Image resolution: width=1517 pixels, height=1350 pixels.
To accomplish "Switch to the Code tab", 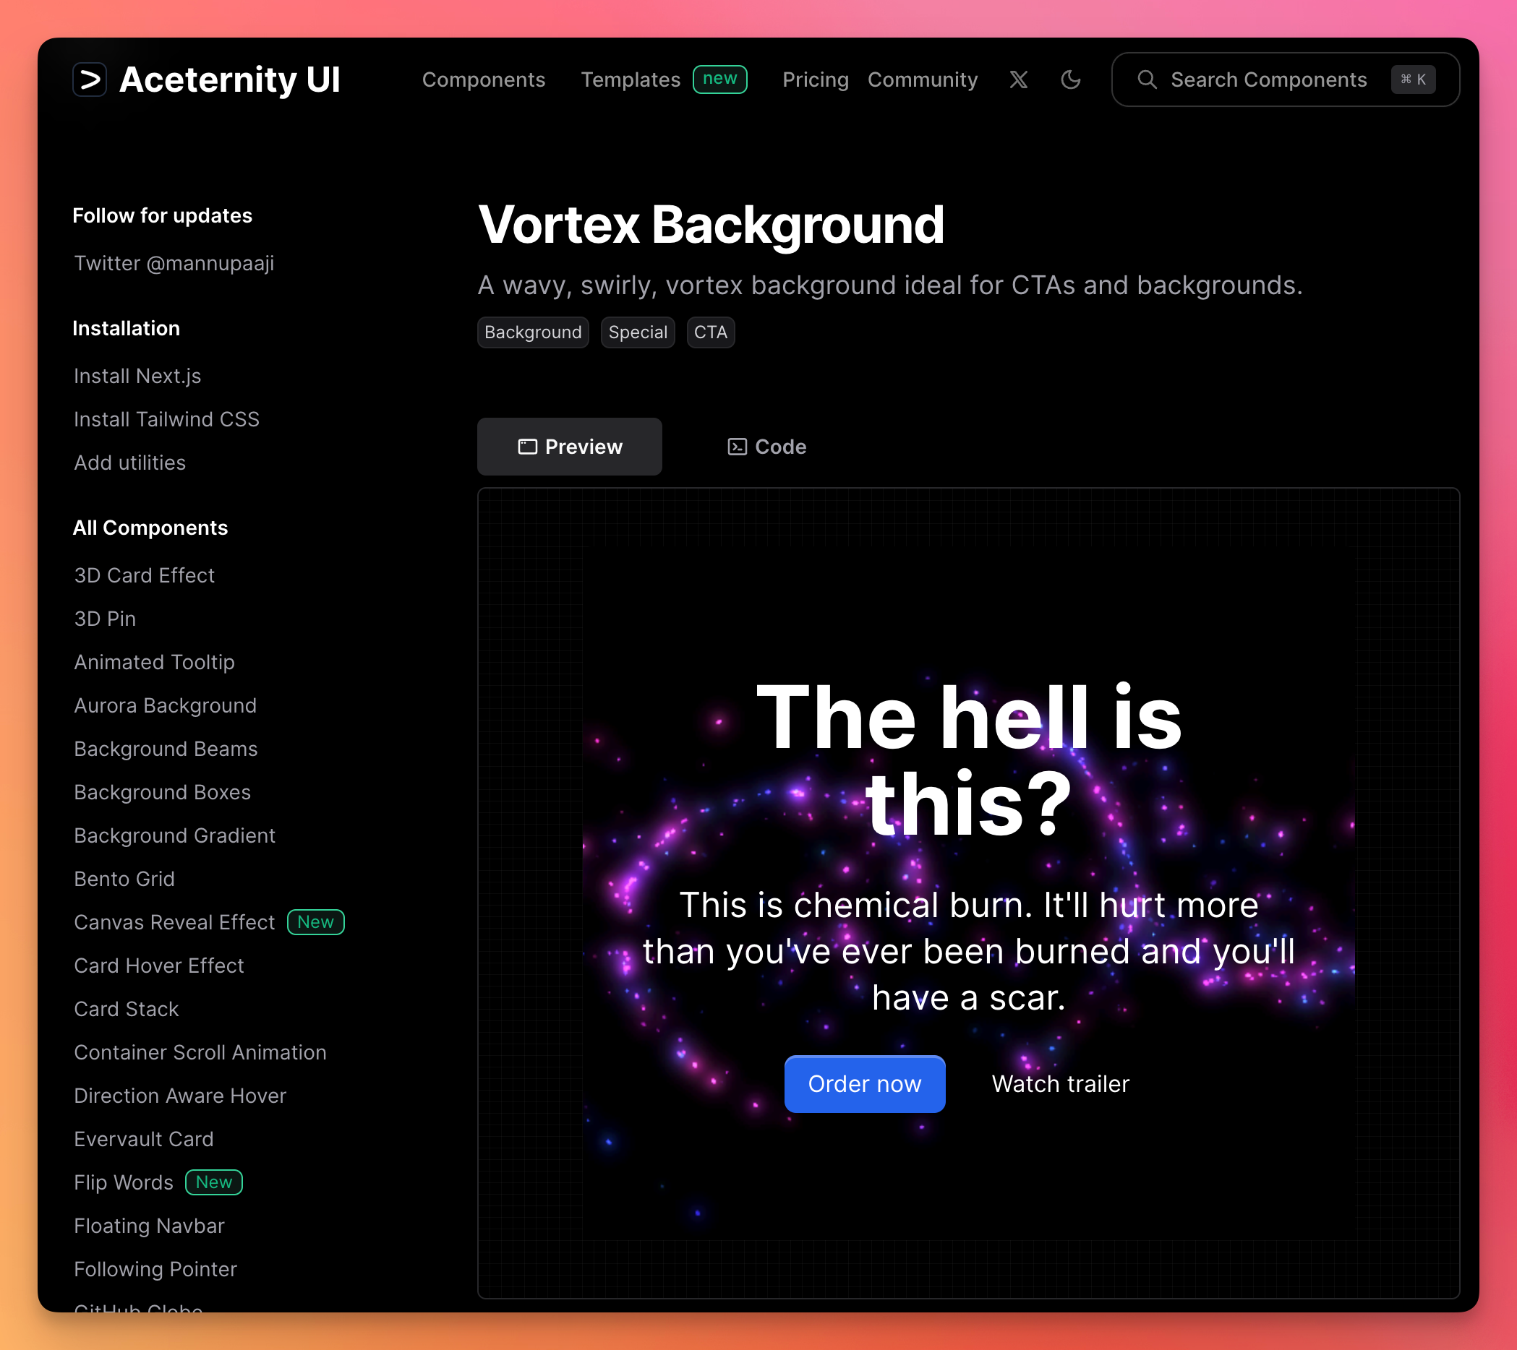I will click(779, 447).
